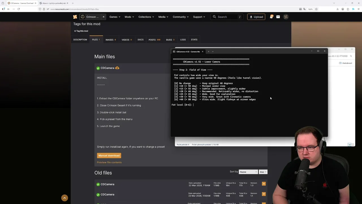Click the site padlock icon

point(44,9)
